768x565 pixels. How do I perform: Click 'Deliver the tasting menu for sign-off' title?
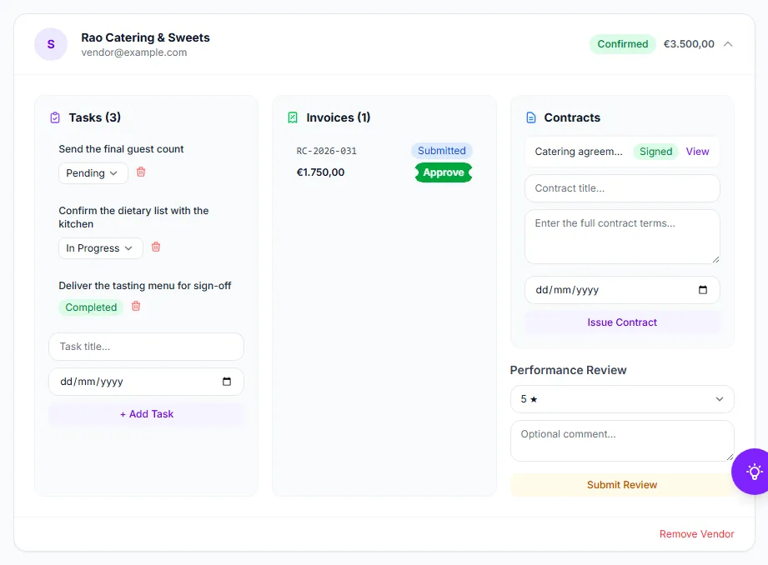coord(145,286)
